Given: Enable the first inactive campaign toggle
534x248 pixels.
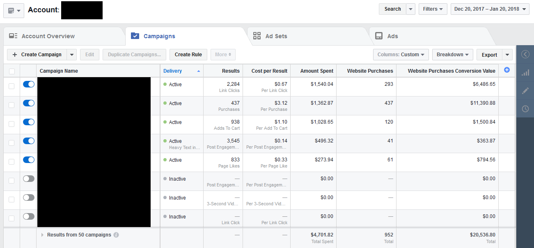Looking at the screenshot, I should point(29,179).
